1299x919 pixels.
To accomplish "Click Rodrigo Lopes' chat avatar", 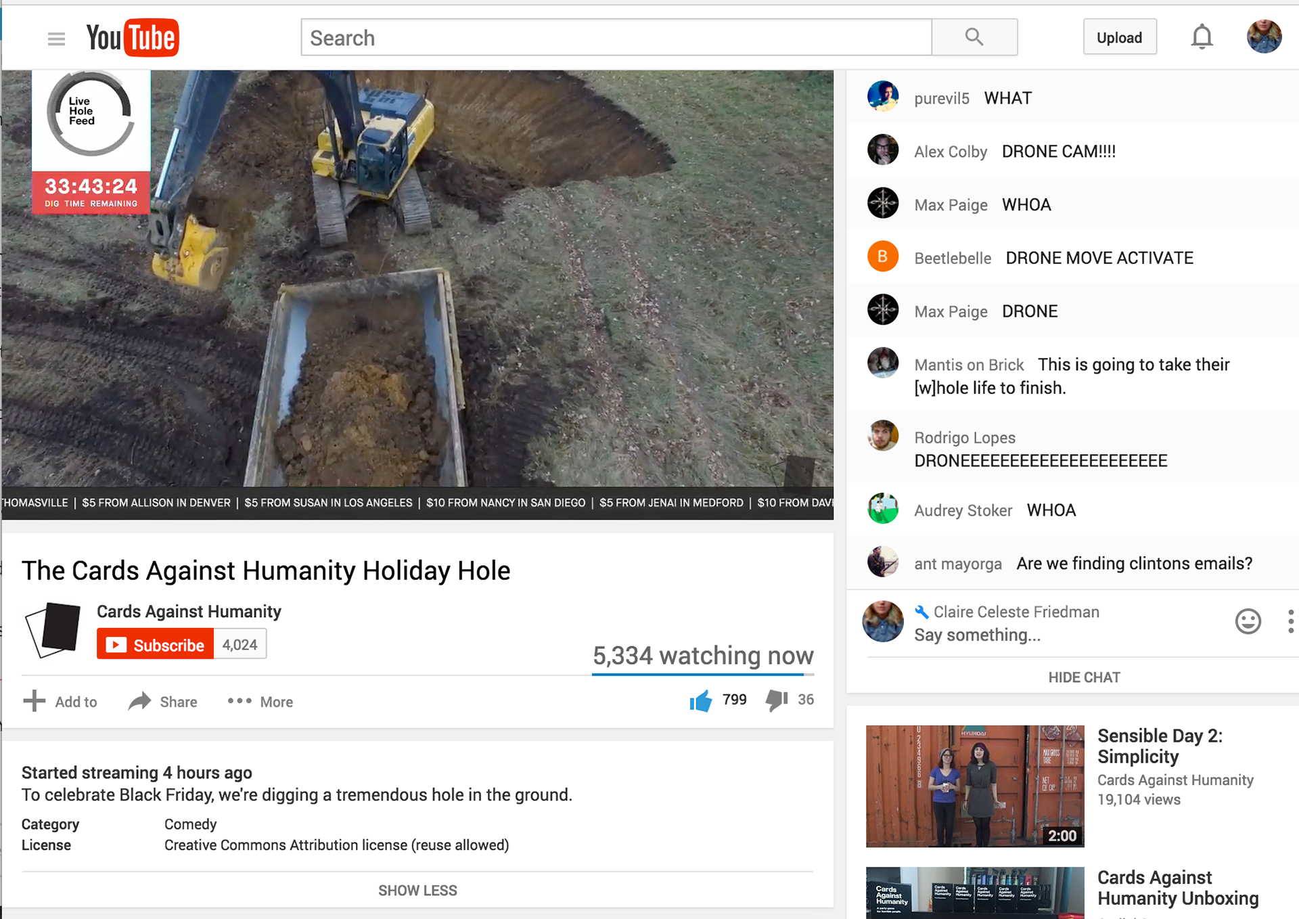I will pyautogui.click(x=883, y=436).
